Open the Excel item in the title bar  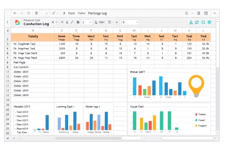coord(72,13)
